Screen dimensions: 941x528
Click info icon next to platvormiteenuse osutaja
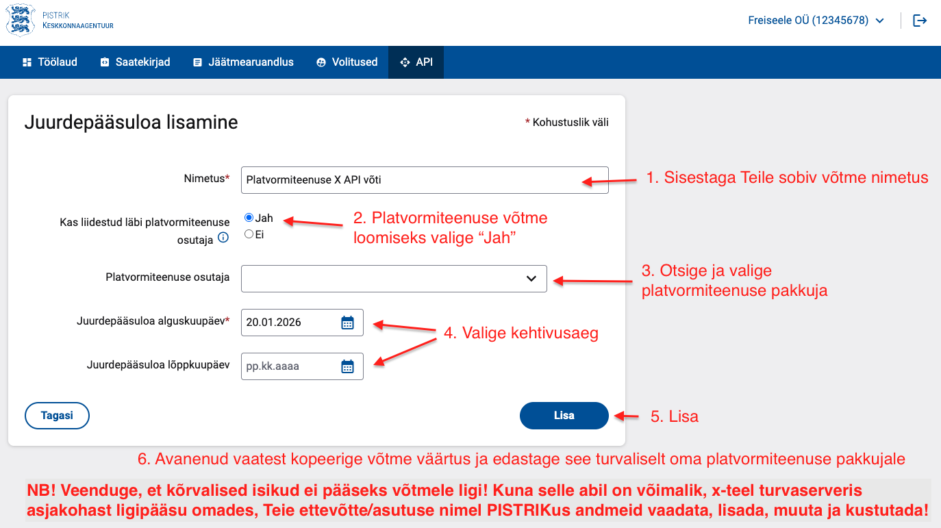pos(223,238)
